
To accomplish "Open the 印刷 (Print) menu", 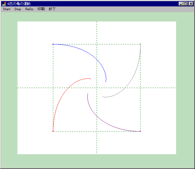I will (x=41, y=9).
